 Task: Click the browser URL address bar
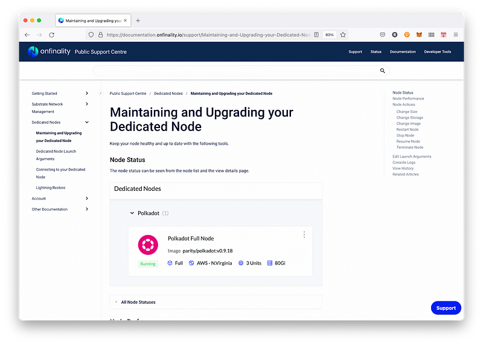pos(208,35)
